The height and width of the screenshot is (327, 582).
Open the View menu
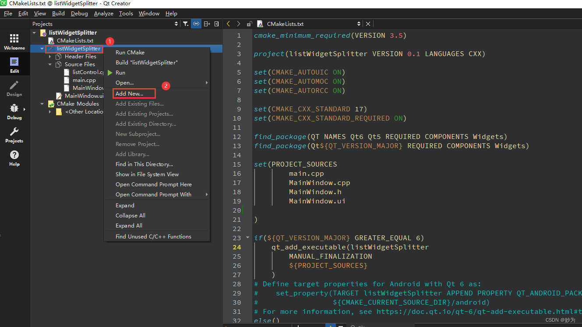point(40,14)
